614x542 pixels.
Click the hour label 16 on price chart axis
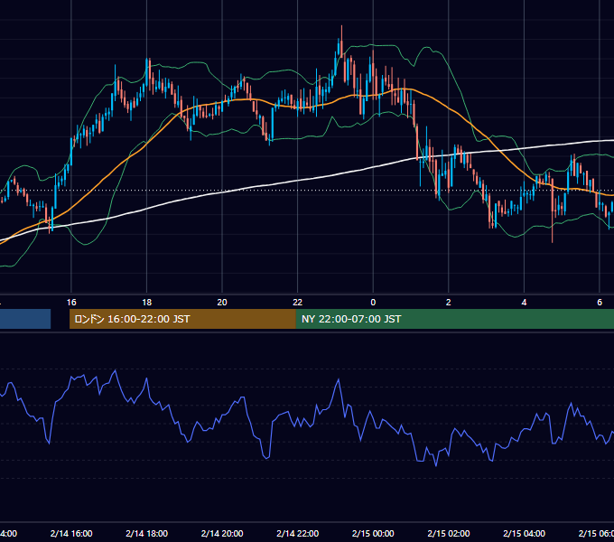[71, 303]
